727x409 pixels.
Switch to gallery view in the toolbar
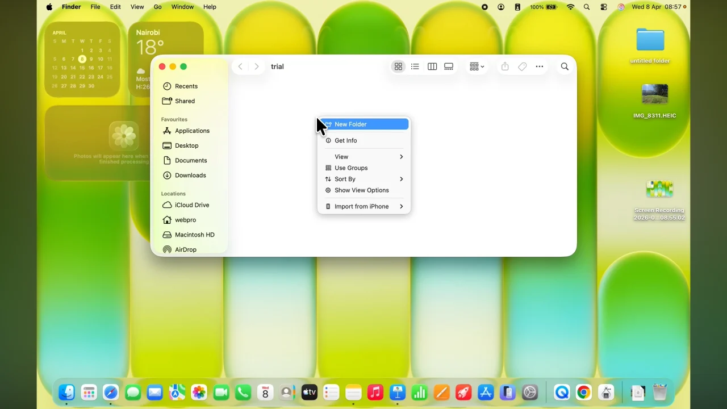[449, 66]
